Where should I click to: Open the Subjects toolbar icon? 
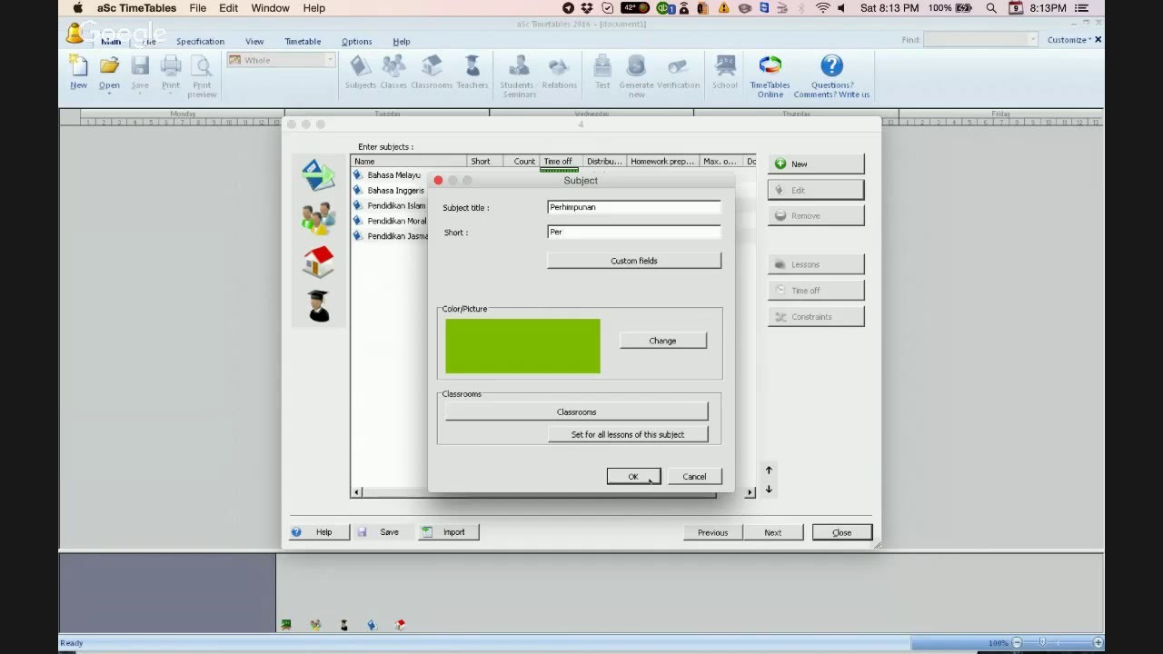pyautogui.click(x=361, y=72)
